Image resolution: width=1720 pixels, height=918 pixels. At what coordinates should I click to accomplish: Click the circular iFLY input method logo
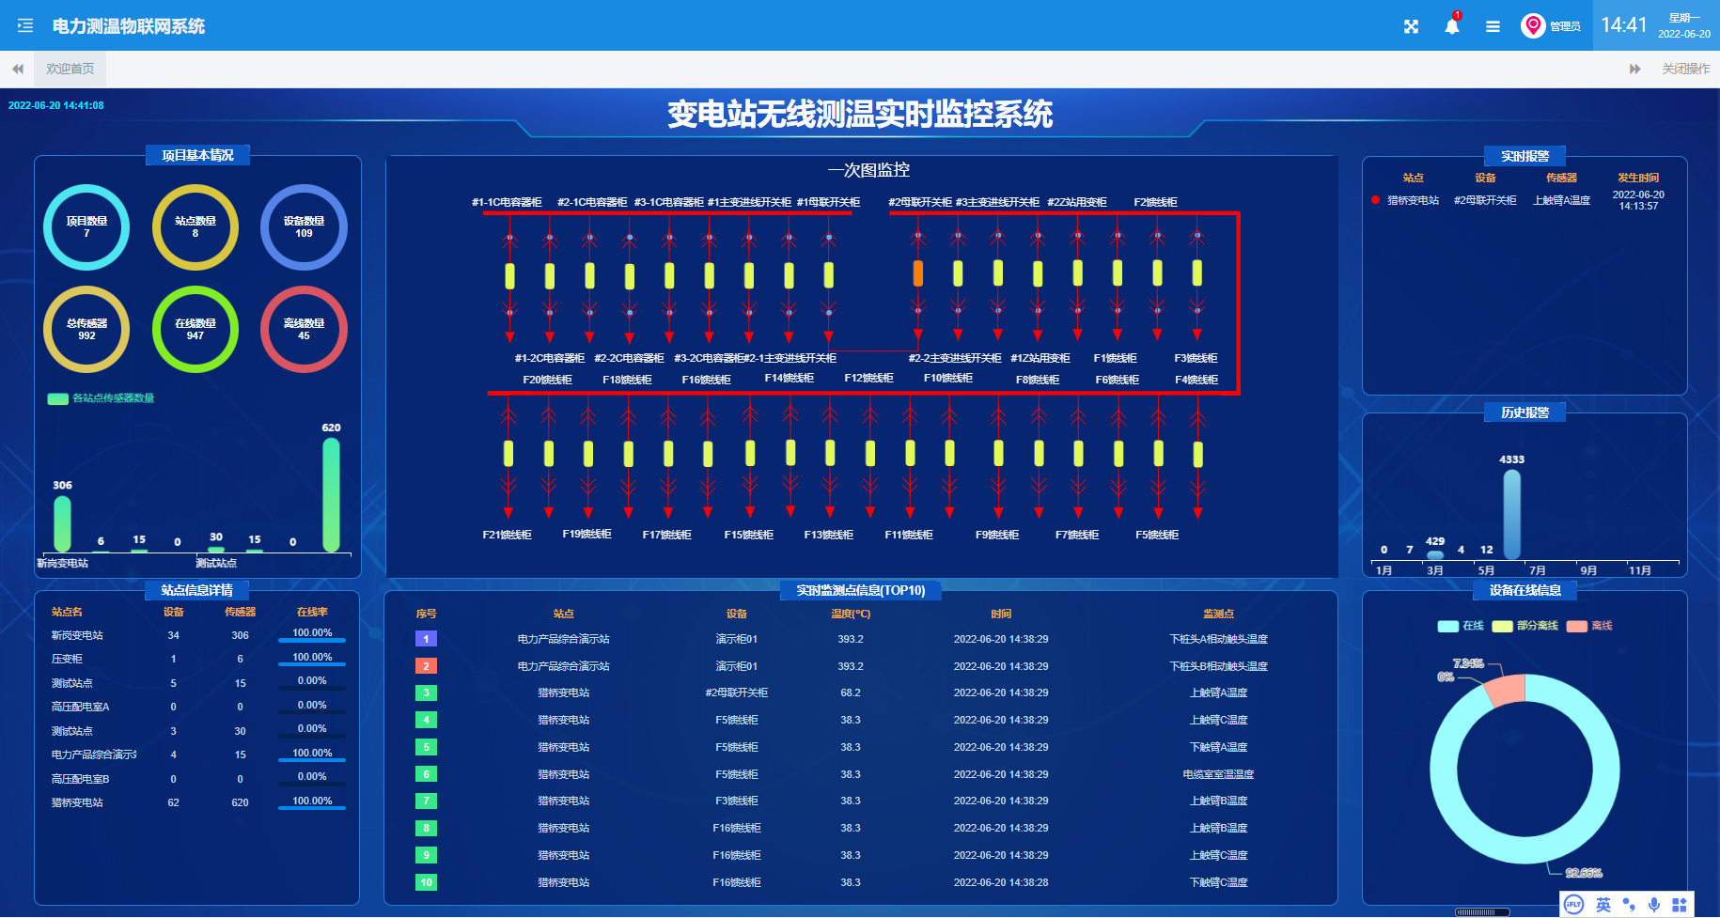point(1573,904)
